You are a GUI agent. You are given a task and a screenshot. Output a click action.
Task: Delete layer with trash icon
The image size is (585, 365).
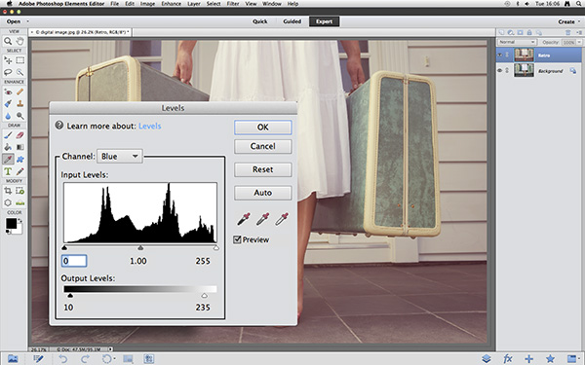coord(567,32)
